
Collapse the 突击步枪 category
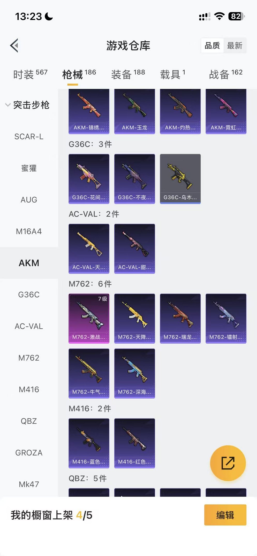(x=27, y=105)
